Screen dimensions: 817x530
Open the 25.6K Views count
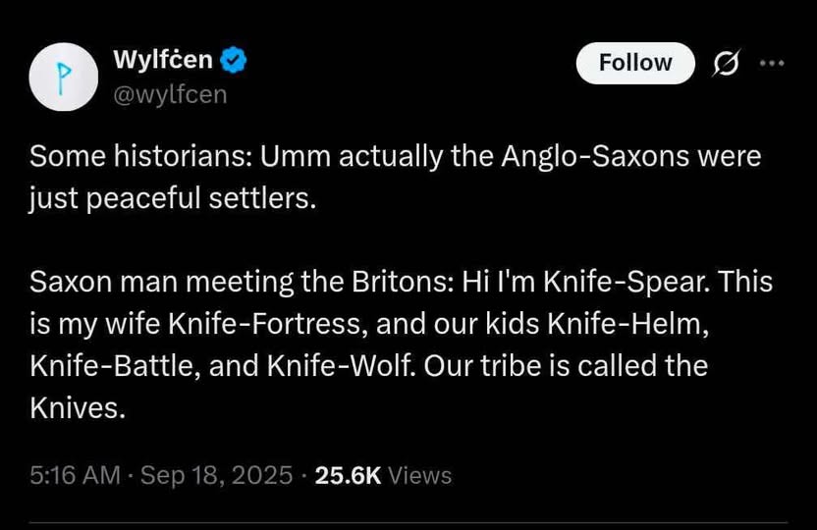tap(382, 476)
